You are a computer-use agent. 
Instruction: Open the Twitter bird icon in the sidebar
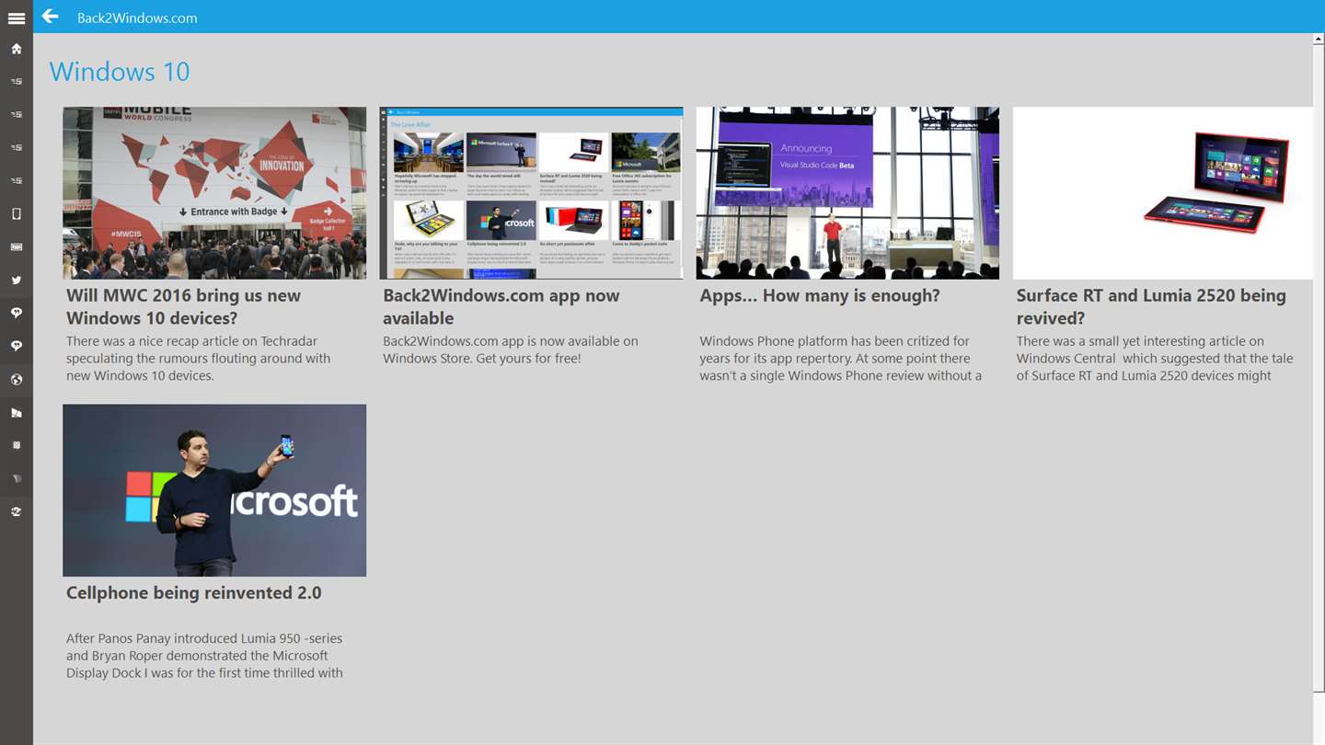click(x=17, y=281)
